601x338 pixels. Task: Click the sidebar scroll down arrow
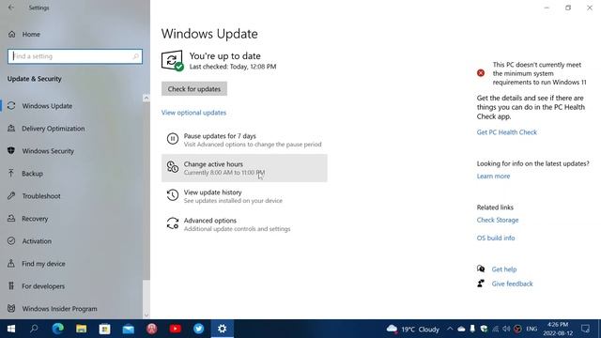click(146, 315)
